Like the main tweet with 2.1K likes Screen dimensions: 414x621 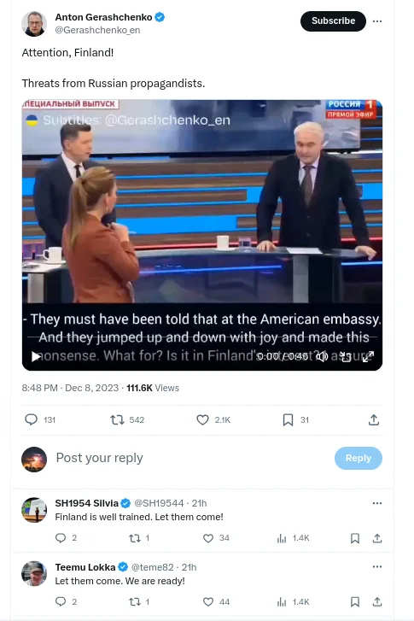click(x=202, y=419)
